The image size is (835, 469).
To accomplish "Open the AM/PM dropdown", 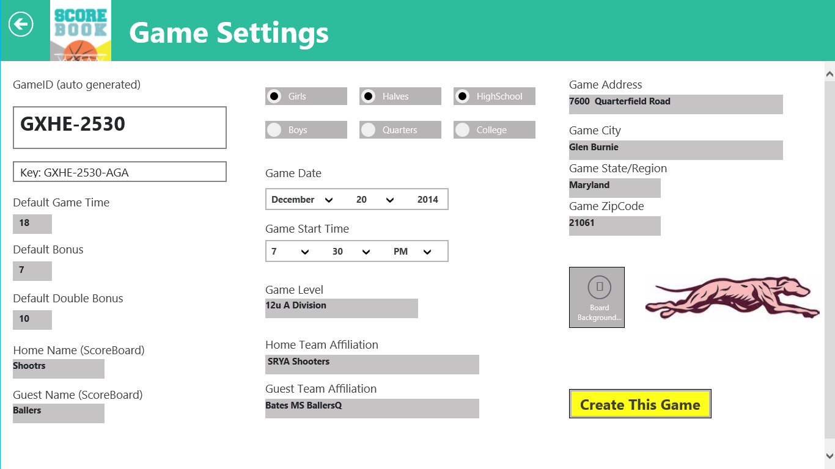I will click(413, 252).
